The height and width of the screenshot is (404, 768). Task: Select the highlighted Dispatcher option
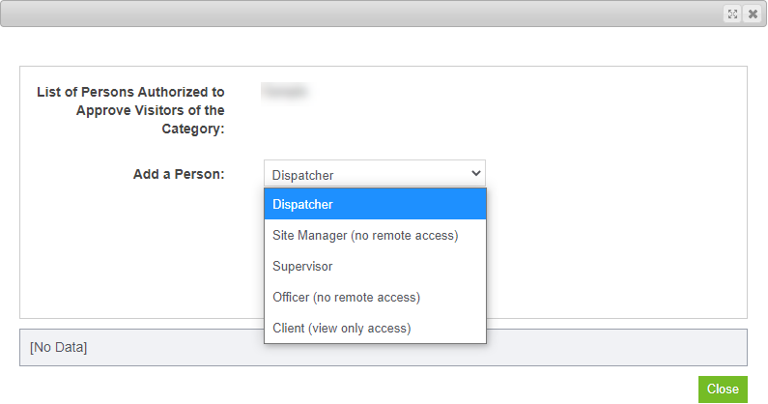(375, 204)
